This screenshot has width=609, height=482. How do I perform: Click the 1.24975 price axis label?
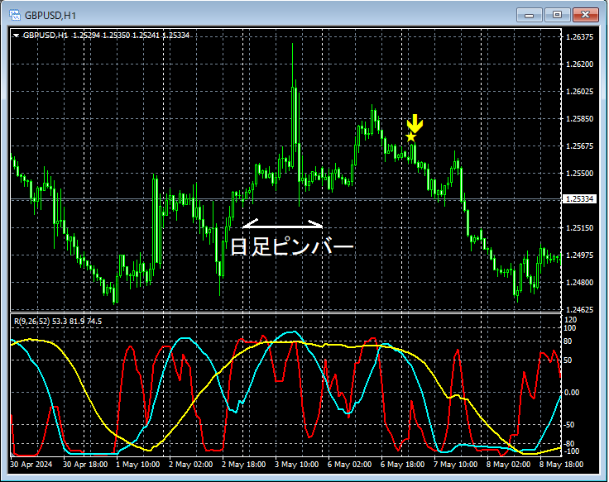click(x=579, y=255)
